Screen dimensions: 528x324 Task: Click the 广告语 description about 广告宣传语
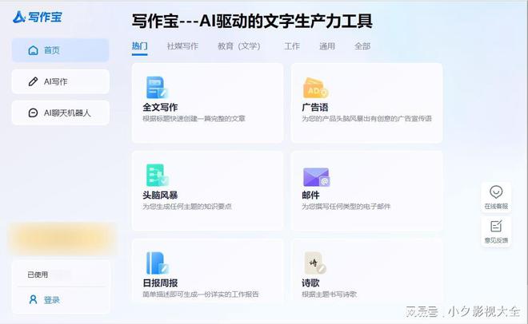point(366,119)
